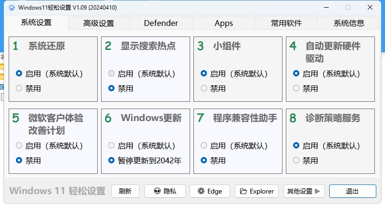Select 启用 under 程序兼容性助手
Viewport: 385px width, 207px height.
point(234,146)
